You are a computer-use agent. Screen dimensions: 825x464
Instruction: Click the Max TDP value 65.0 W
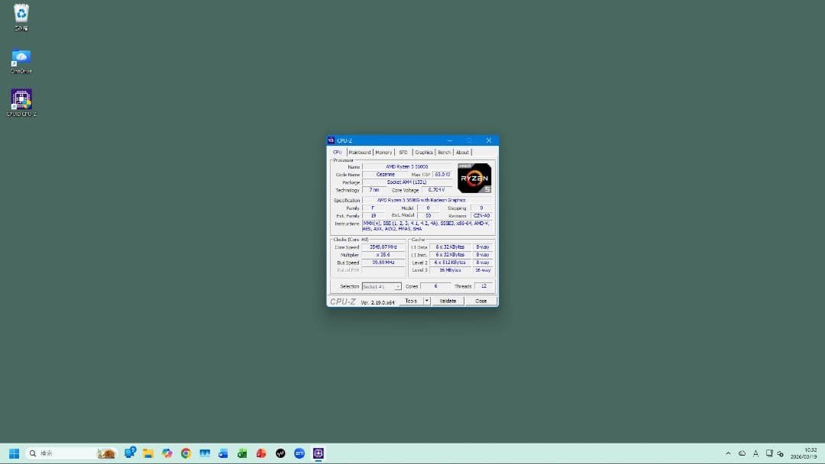tap(442, 175)
